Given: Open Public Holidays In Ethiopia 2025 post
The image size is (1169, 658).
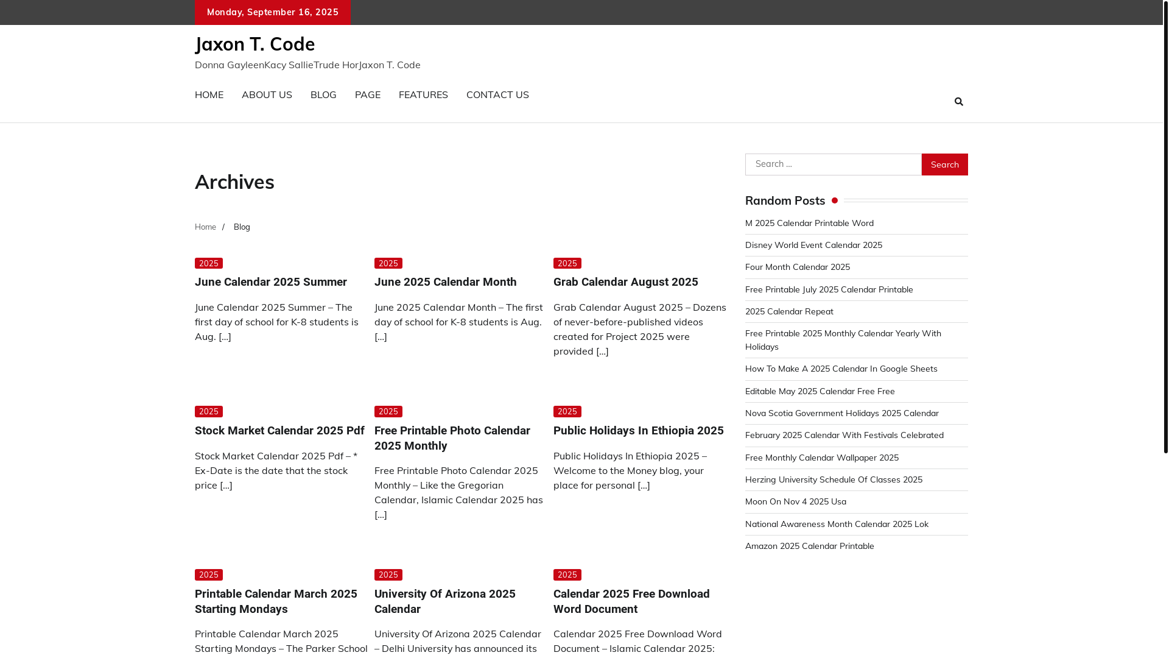Looking at the screenshot, I should pos(638,431).
